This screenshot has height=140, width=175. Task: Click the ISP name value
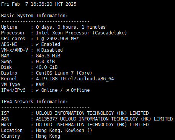[92, 113]
